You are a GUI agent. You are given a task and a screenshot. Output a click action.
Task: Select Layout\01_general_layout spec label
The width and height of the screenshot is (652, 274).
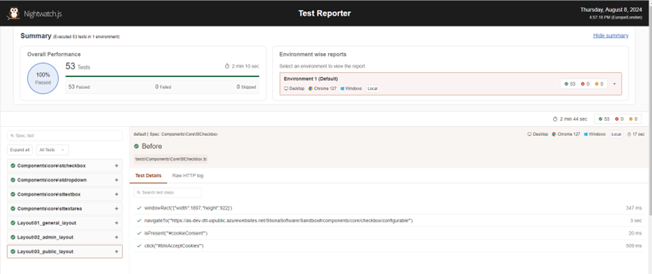coord(47,223)
